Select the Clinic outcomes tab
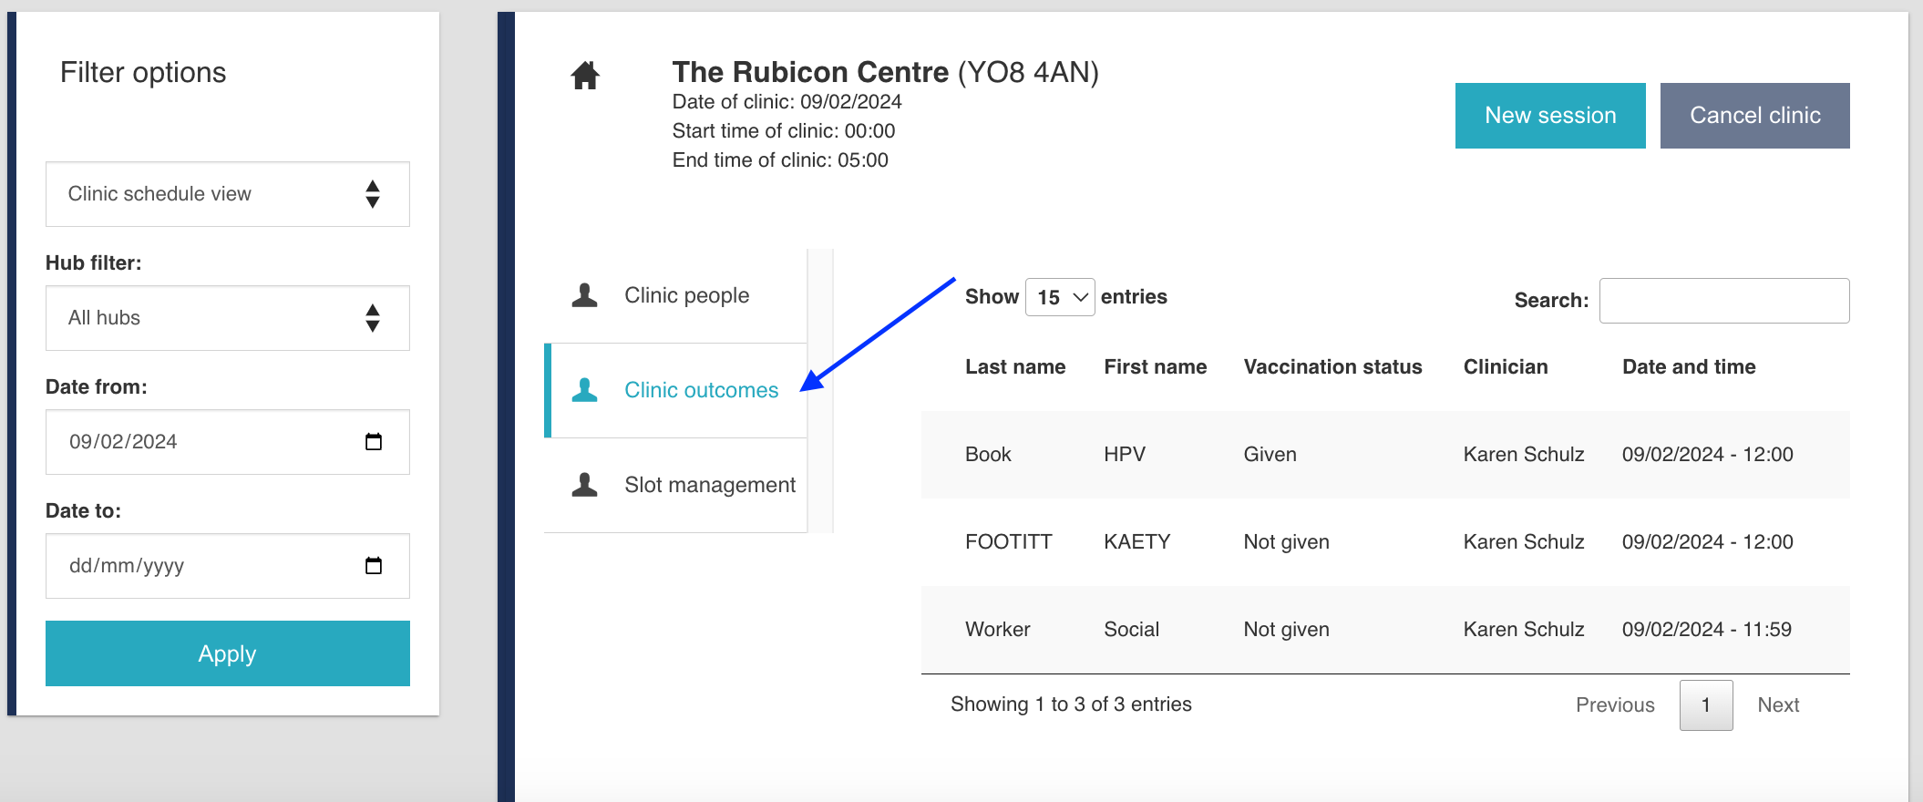The height and width of the screenshot is (802, 1923). (701, 390)
